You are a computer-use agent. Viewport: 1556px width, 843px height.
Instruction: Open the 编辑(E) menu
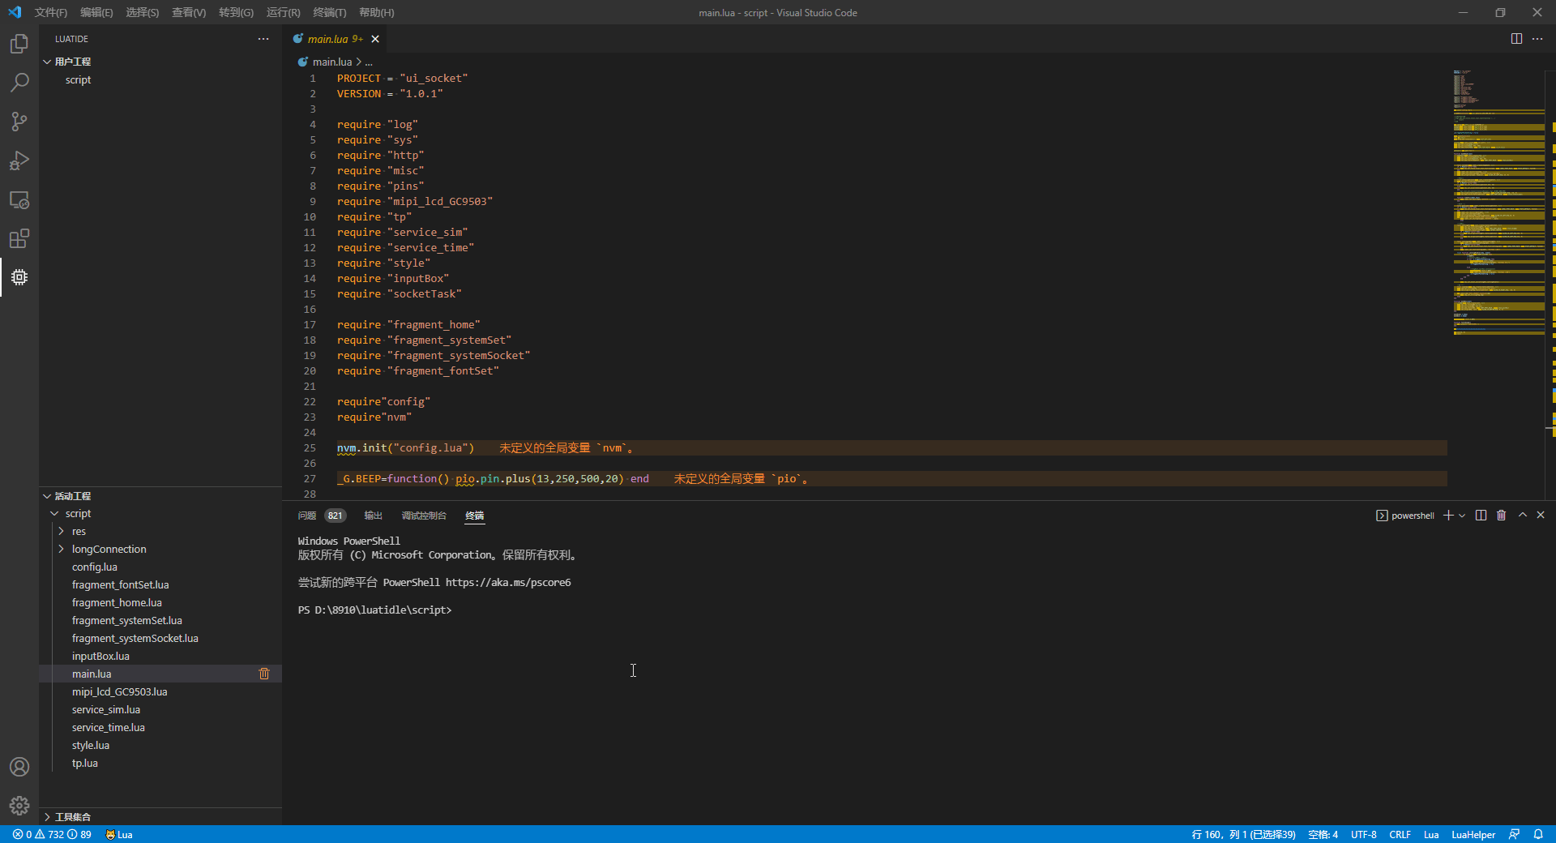(x=96, y=12)
